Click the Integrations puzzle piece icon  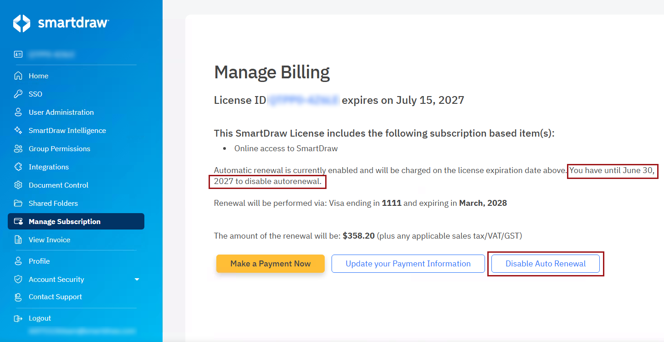[x=18, y=167]
